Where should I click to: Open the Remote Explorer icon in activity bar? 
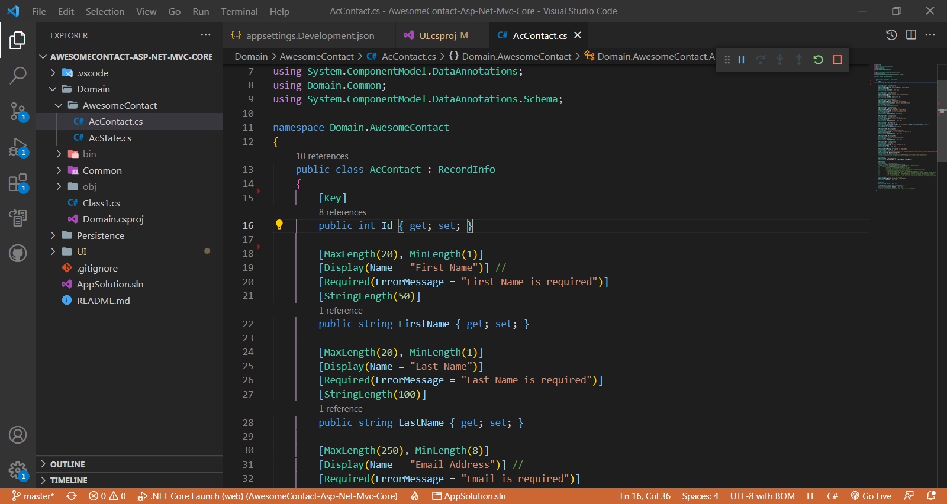point(18,218)
